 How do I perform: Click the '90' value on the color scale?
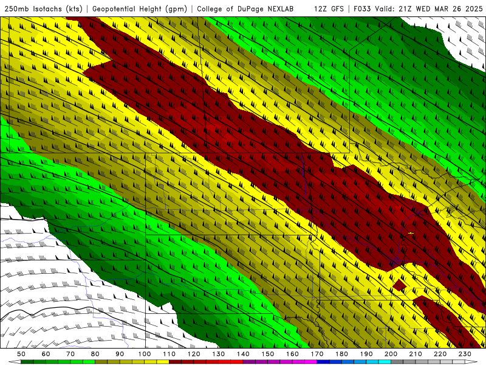tap(120, 354)
